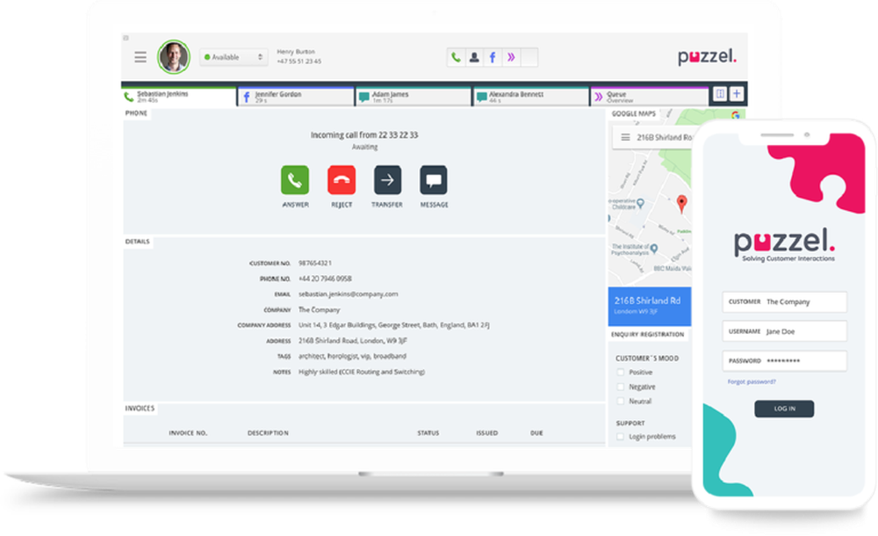Click the Co-operative Childcare map marker
This screenshot has height=536, width=878.
click(641, 204)
